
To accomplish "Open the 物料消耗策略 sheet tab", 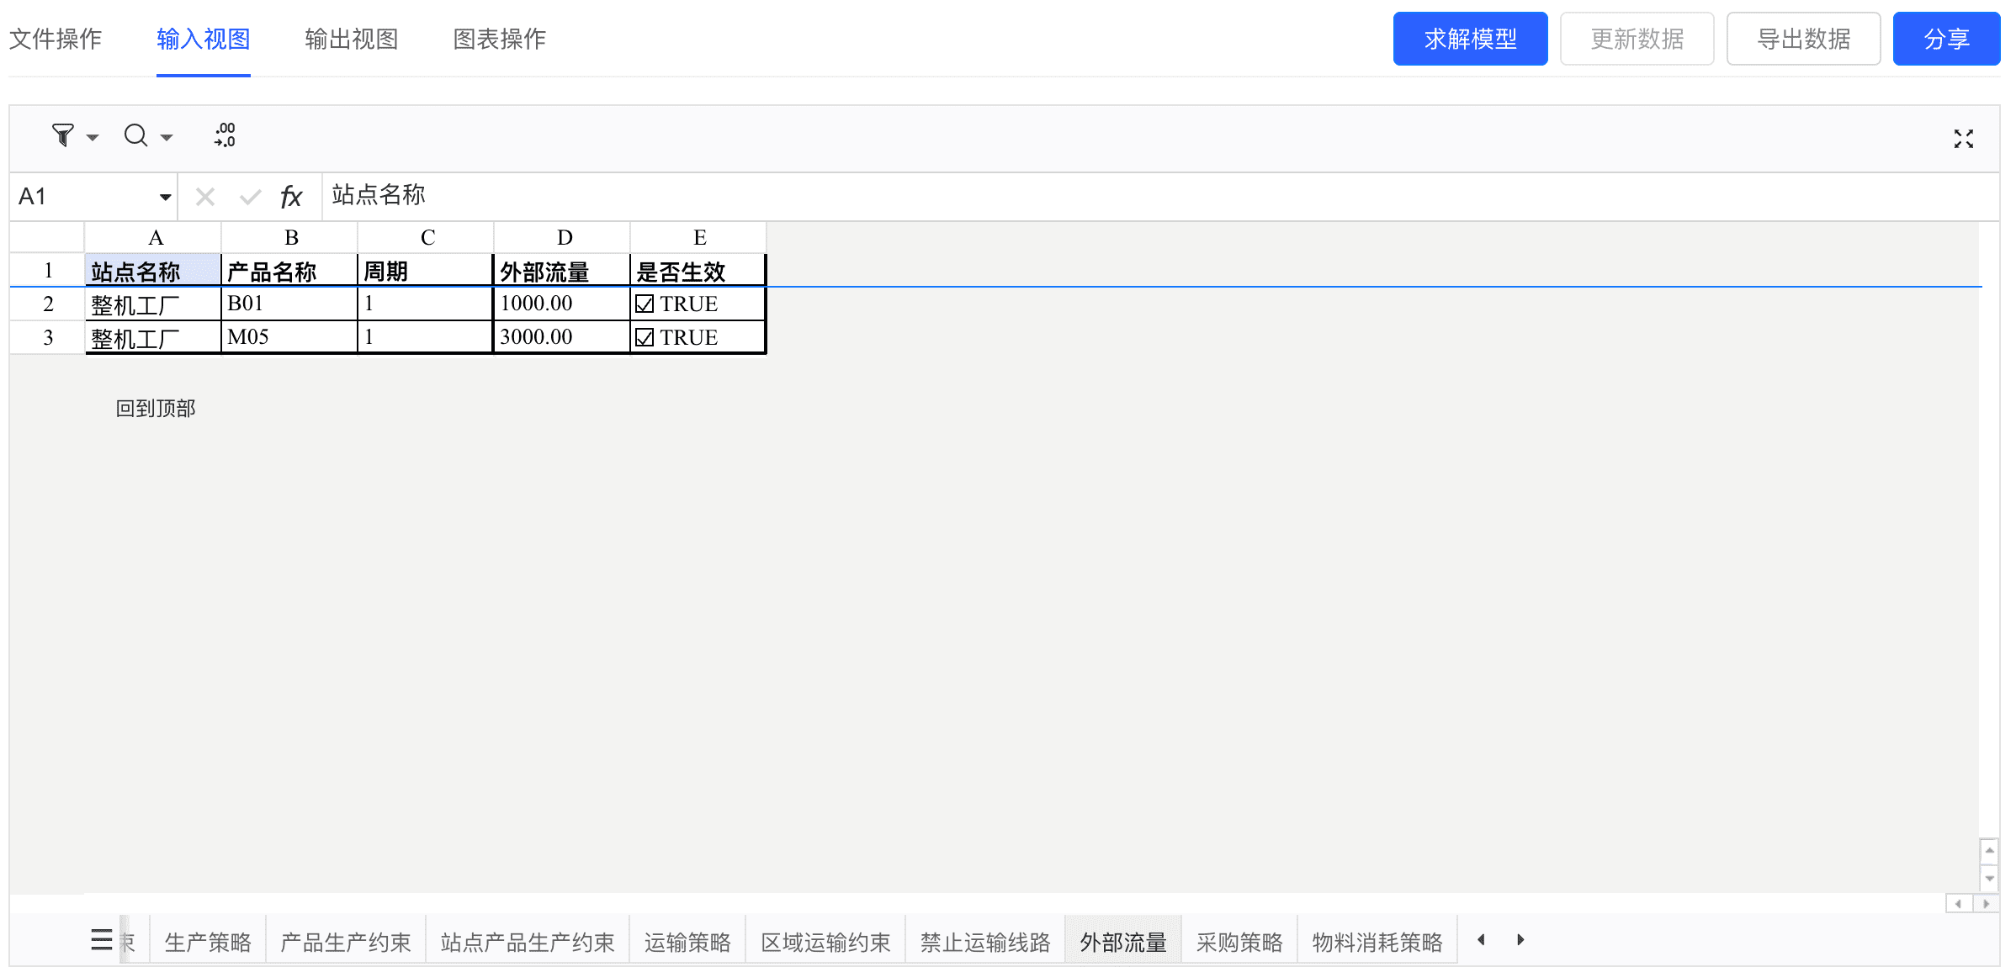I will pos(1377,942).
